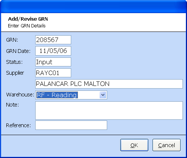Click the OK button

[x=134, y=145]
